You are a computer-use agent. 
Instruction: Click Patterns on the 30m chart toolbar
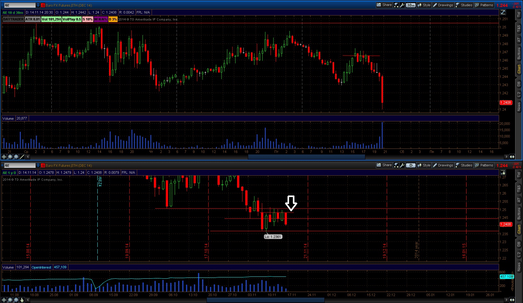pos(484,5)
